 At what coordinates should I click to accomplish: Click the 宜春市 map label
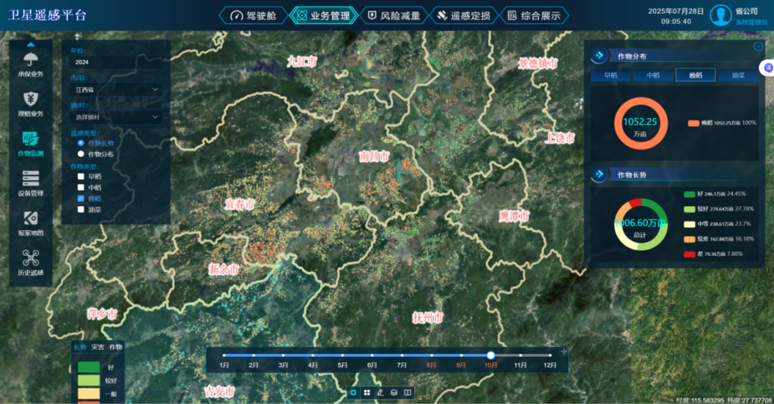click(x=240, y=204)
